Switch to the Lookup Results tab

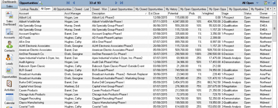29,9
